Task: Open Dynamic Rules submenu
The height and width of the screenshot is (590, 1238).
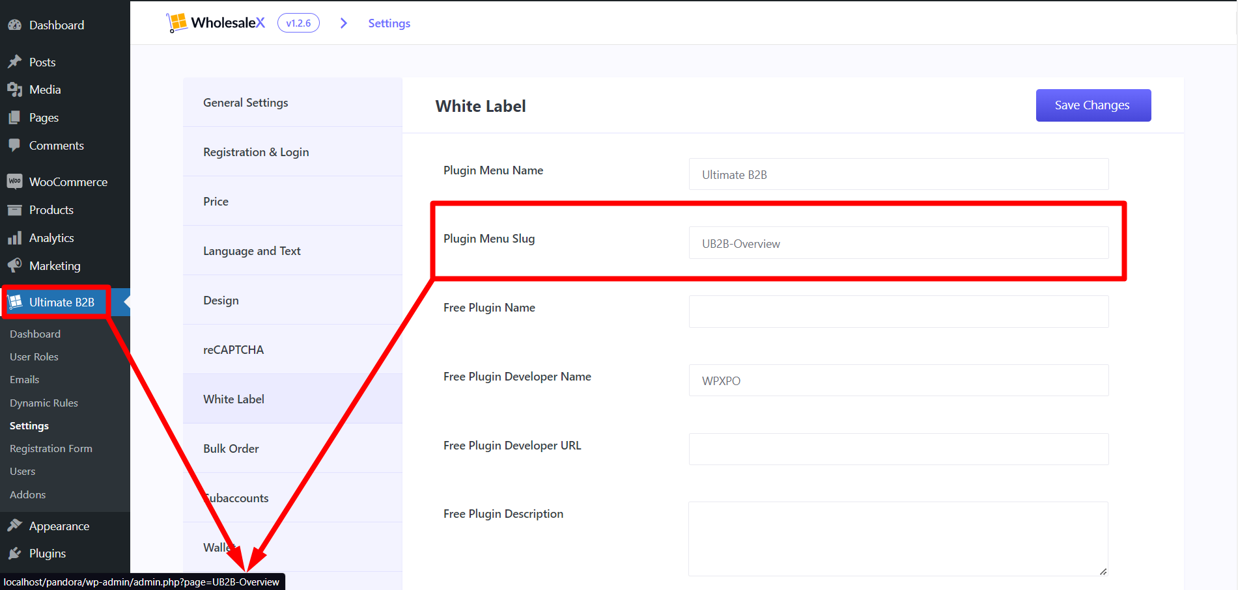Action: click(44, 403)
